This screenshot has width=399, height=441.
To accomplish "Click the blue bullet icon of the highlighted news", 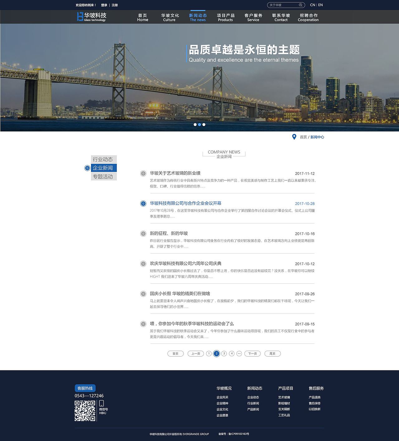I will [x=143, y=203].
